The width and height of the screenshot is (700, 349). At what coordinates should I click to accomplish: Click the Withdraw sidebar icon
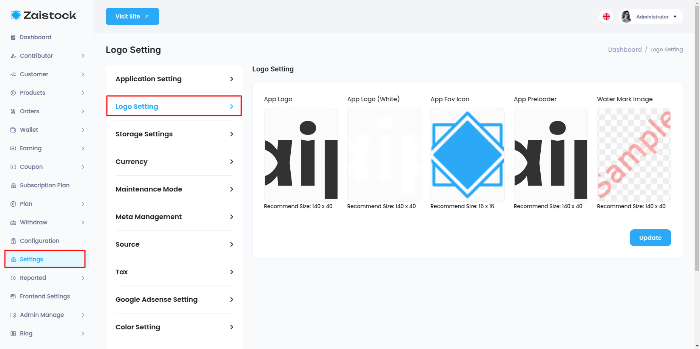pyautogui.click(x=13, y=222)
